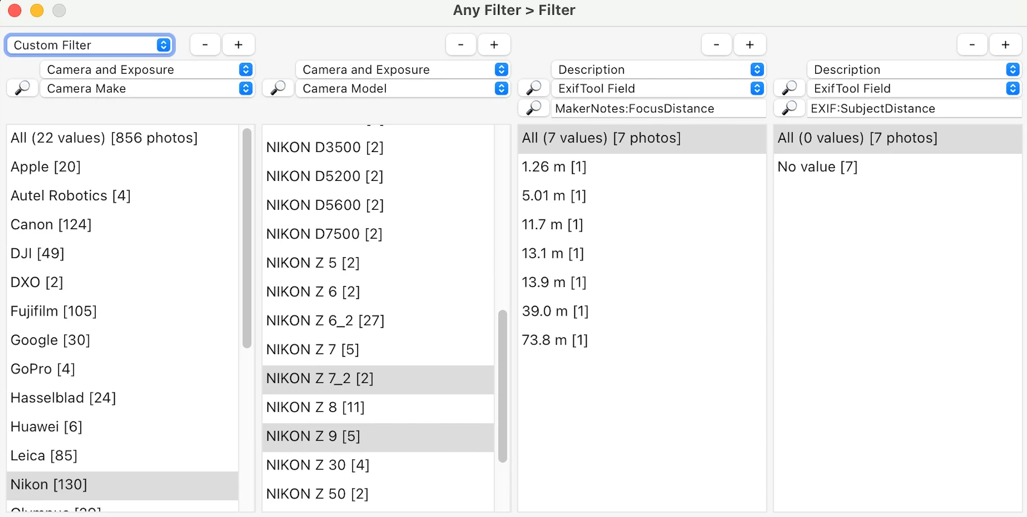Select 'Leica [85]' row
This screenshot has height=517, width=1027.
click(123, 455)
